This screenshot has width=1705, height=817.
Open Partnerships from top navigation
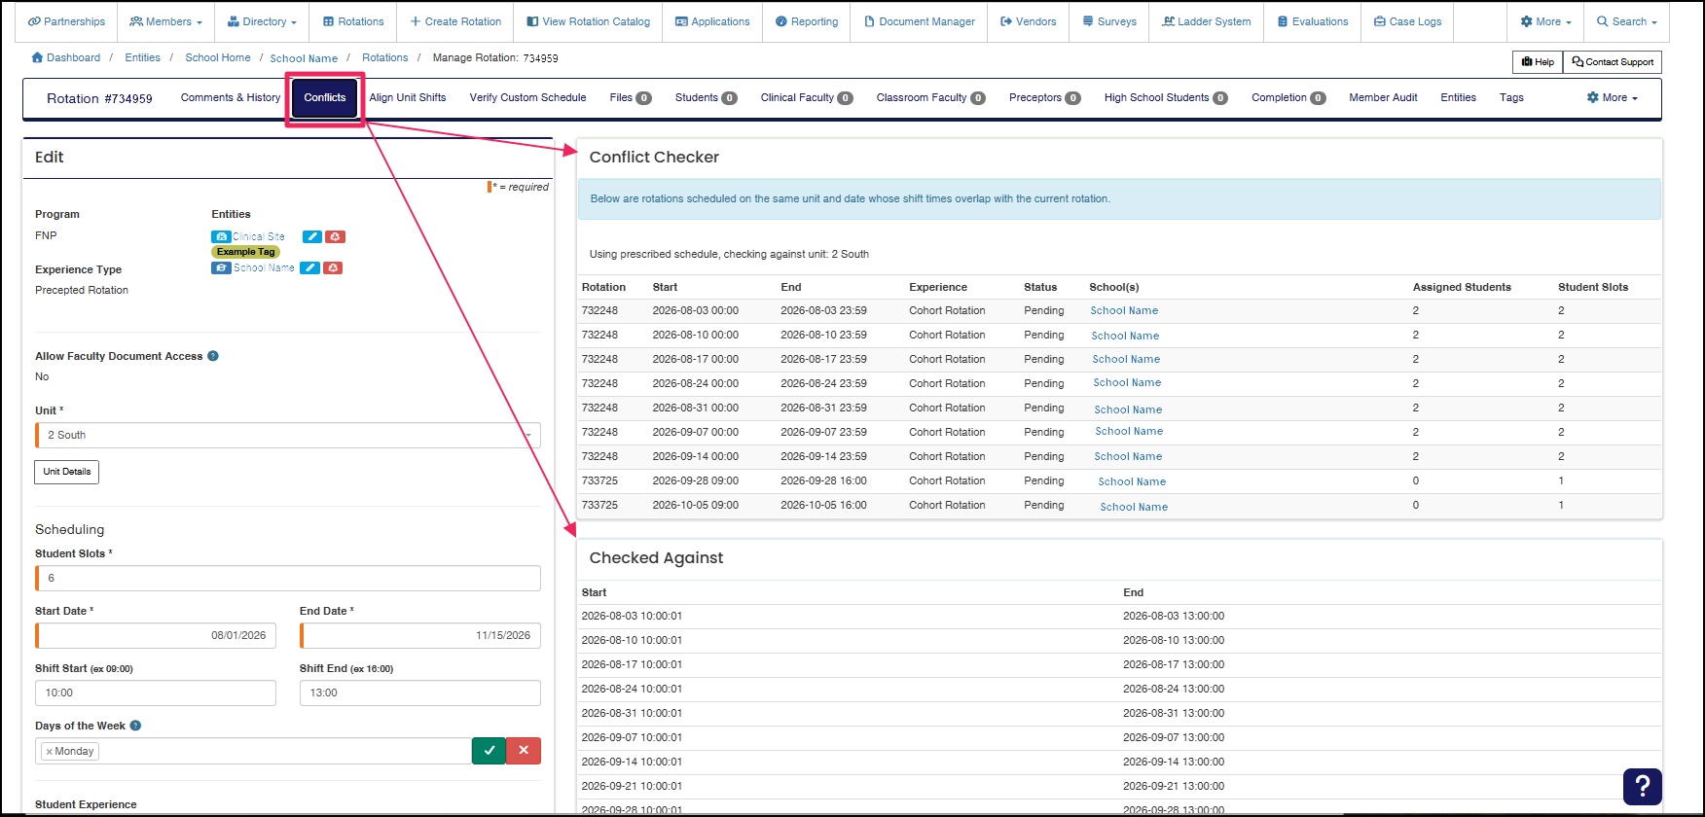click(66, 21)
